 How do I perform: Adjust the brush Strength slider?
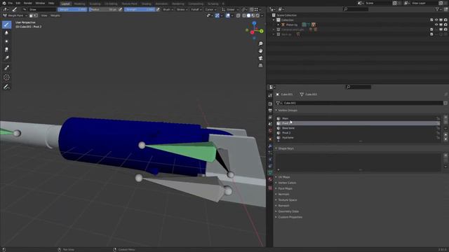[x=140, y=9]
